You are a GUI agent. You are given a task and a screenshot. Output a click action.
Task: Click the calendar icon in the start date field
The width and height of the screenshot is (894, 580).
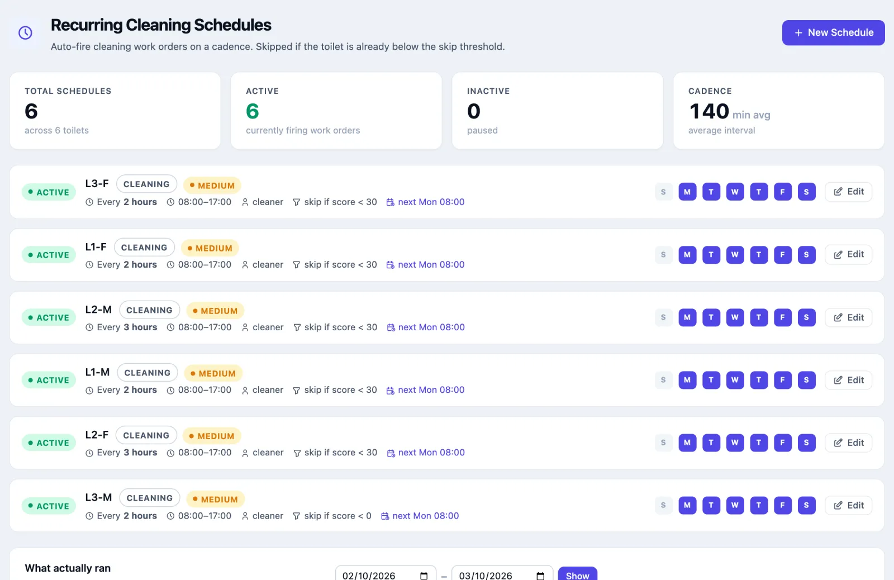coord(424,576)
